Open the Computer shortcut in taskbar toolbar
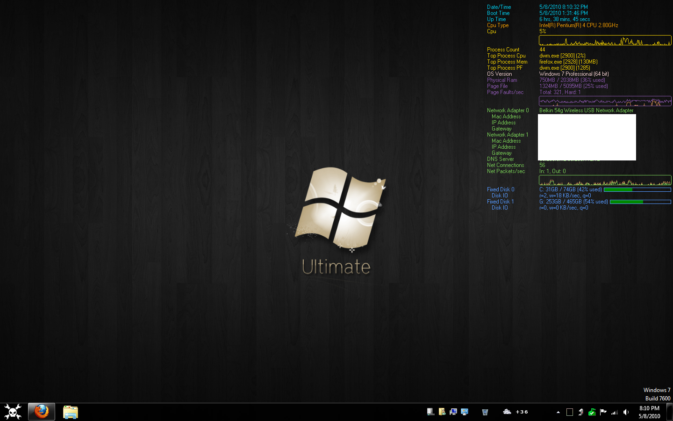Viewport: 673px width, 421px height. [x=430, y=412]
